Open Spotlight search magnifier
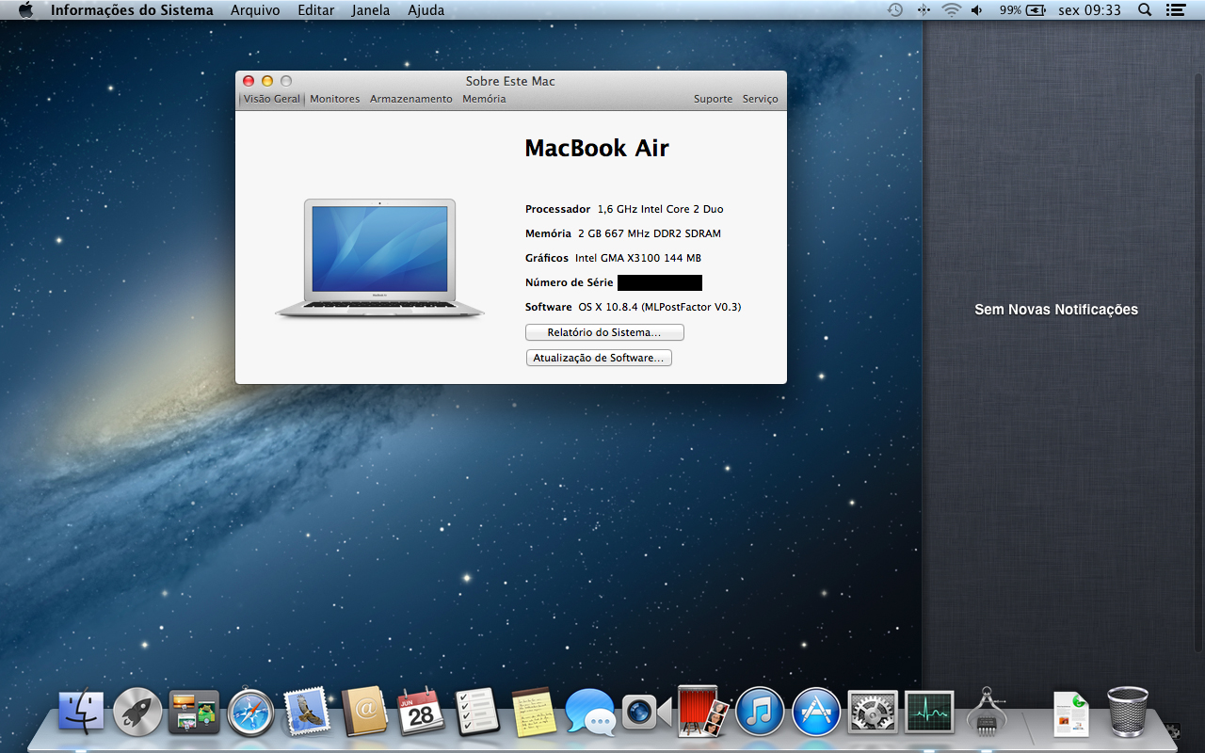1205x753 pixels. click(x=1145, y=10)
